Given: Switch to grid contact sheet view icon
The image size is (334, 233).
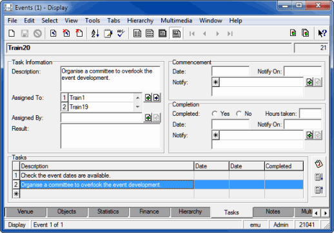Looking at the screenshot, I should 150,33.
